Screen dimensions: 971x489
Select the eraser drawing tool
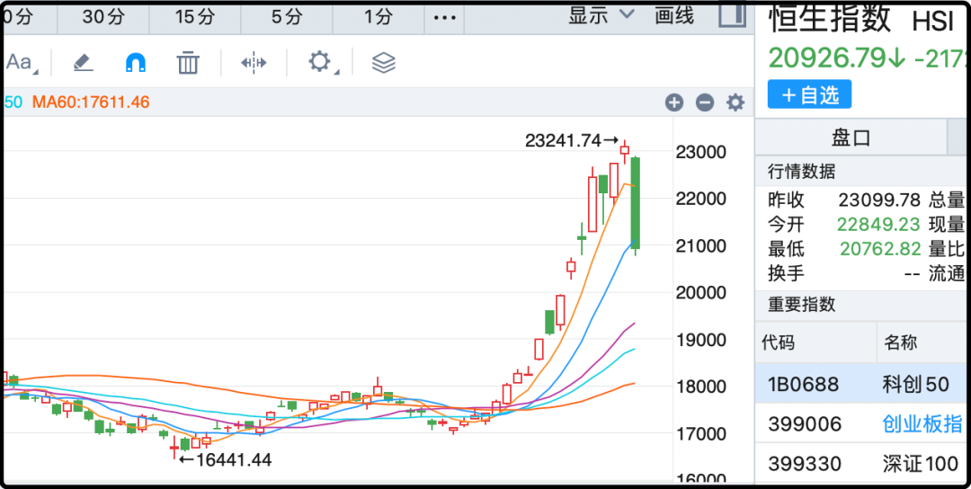click(x=83, y=63)
